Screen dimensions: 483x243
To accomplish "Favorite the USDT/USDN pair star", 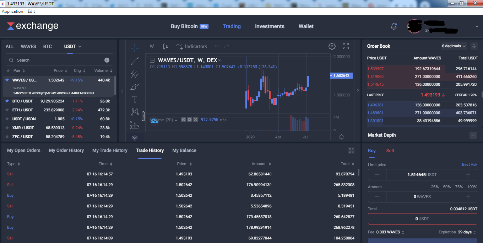I will point(7,119).
